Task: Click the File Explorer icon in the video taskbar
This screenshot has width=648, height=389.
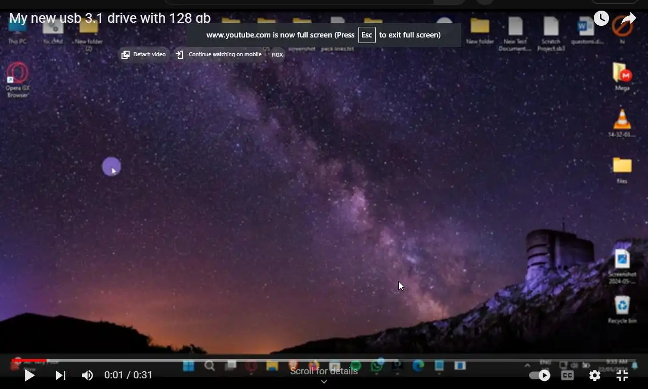Action: coord(272,366)
